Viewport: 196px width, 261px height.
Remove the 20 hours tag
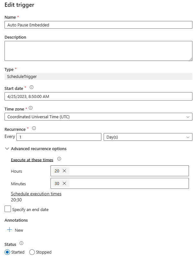pos(64,171)
